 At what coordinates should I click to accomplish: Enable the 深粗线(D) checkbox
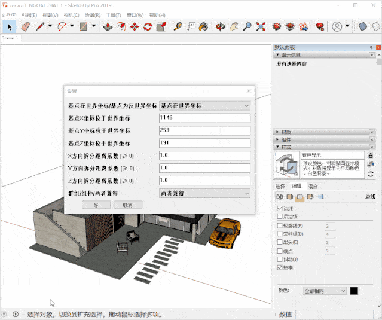tap(280, 234)
